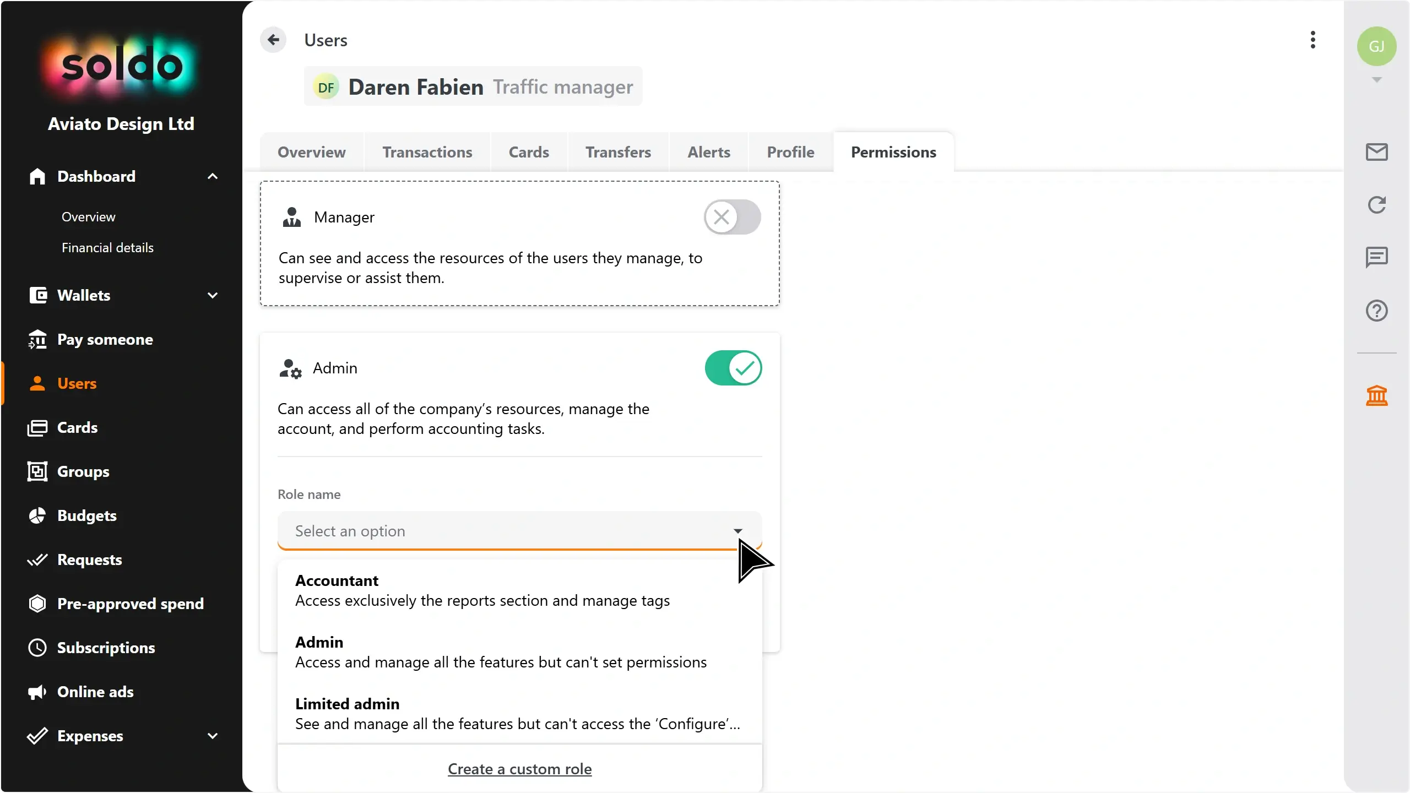Select Cards from the left navigation
This screenshot has height=793, width=1410.
click(77, 427)
